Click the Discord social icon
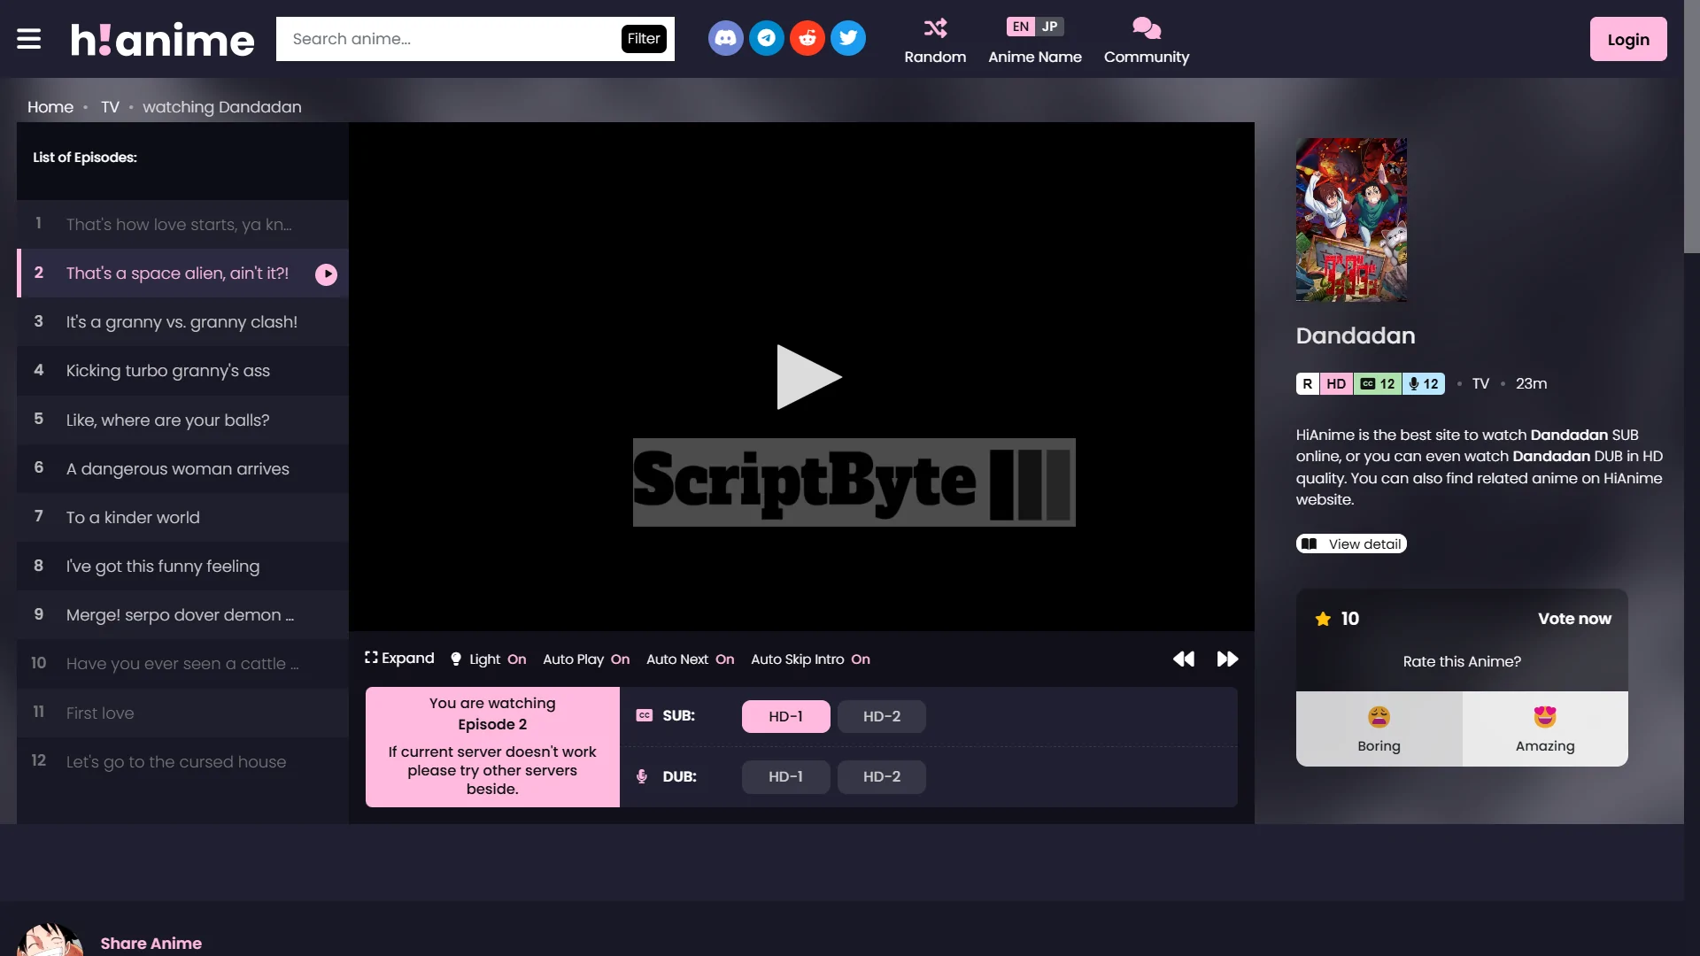This screenshot has height=956, width=1700. pos(725,38)
